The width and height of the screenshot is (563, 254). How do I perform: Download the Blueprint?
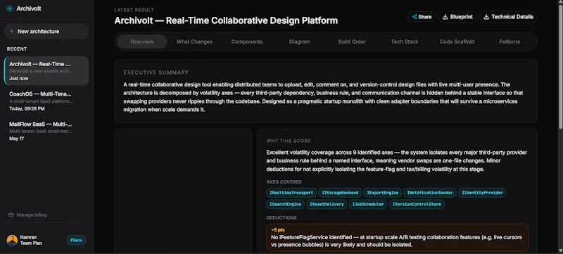(457, 17)
